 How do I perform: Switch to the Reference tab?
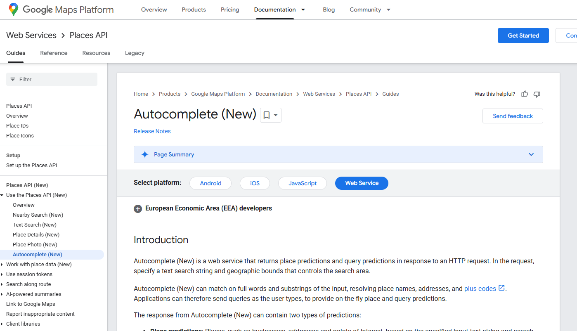tap(54, 53)
